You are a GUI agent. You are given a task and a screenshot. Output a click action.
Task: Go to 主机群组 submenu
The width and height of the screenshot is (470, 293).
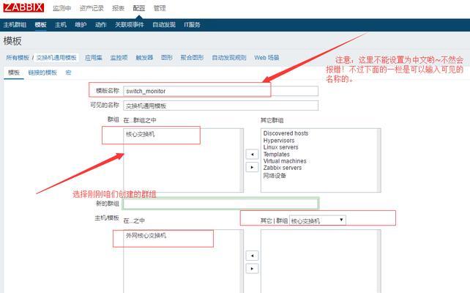tap(15, 25)
